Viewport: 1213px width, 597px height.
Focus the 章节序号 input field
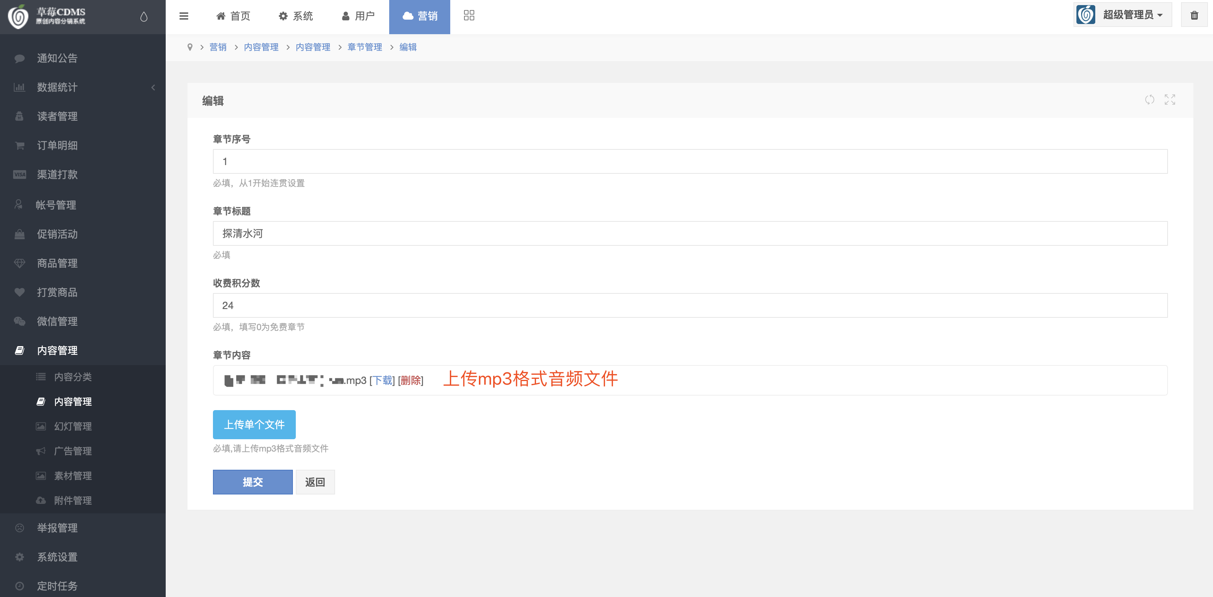(690, 162)
